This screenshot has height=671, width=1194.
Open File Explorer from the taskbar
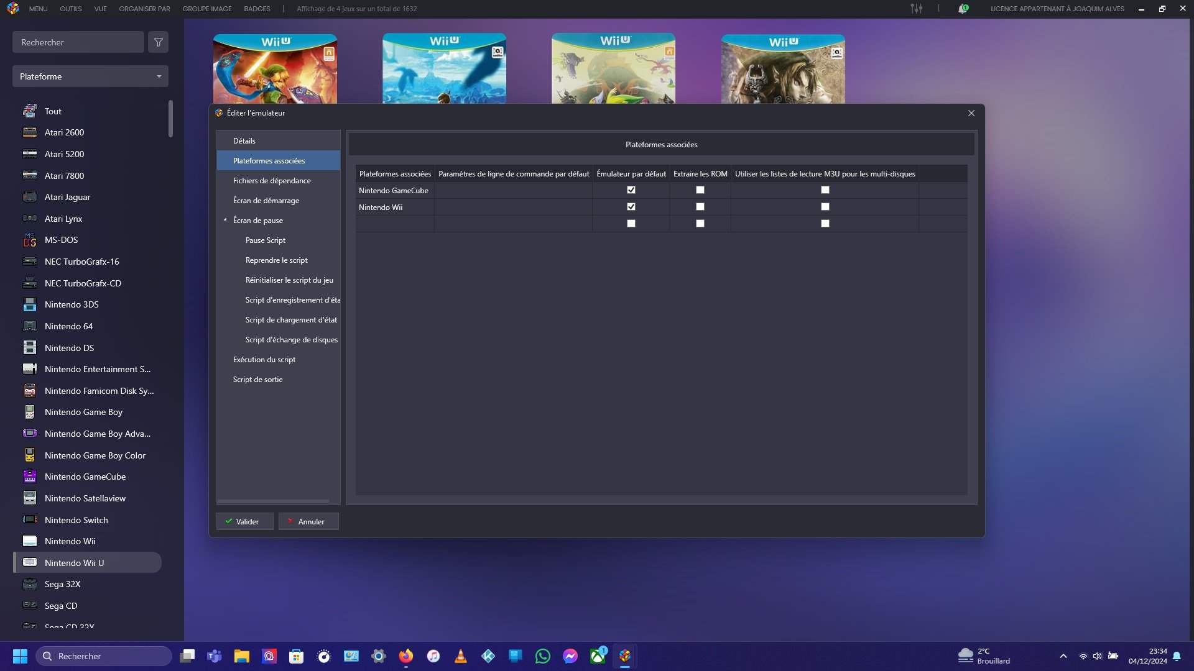click(242, 656)
